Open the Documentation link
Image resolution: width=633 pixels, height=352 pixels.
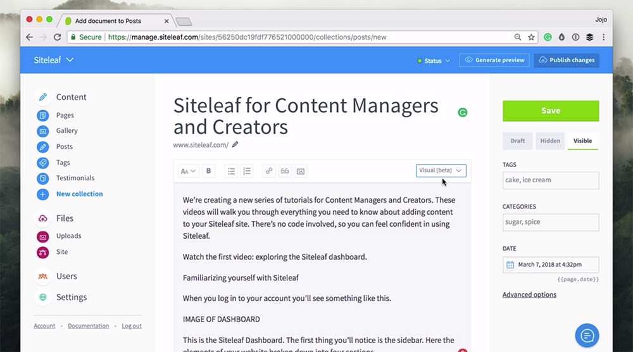pos(89,326)
